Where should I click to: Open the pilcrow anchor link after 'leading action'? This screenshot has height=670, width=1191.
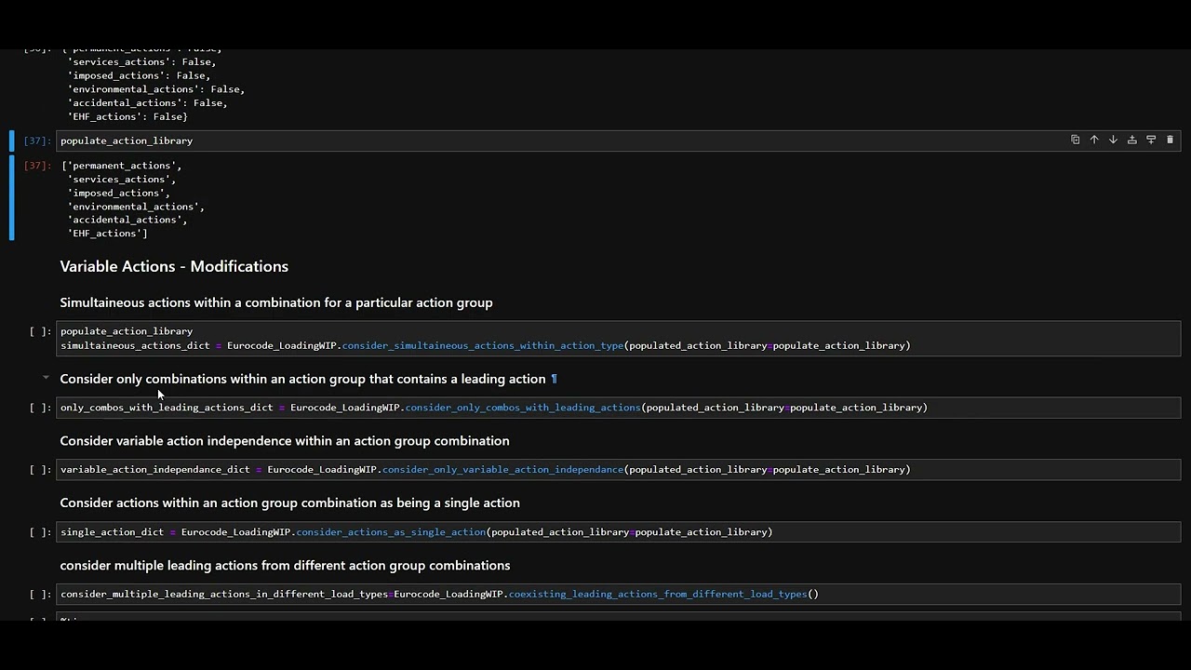(x=554, y=379)
